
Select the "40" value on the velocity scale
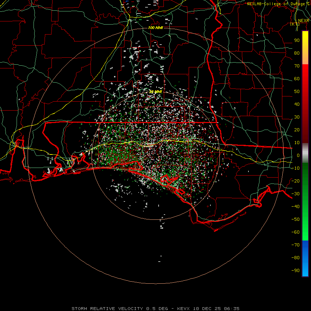pos(297,104)
